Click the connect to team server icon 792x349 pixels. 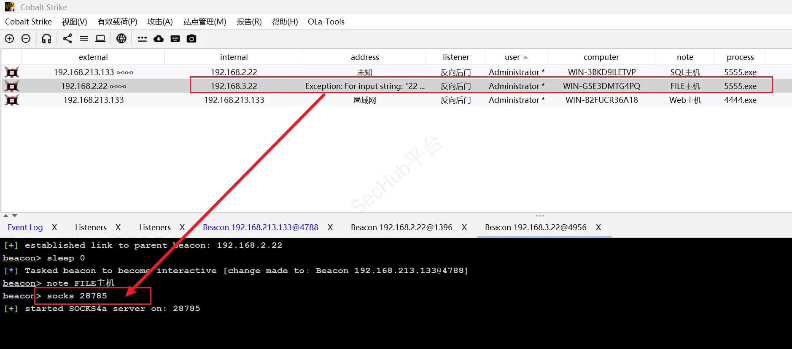tap(9, 39)
